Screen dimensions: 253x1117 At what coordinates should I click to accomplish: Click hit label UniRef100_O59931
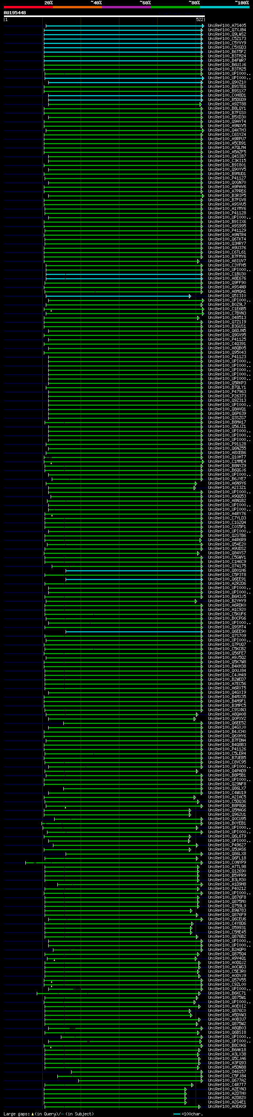click(227, 928)
